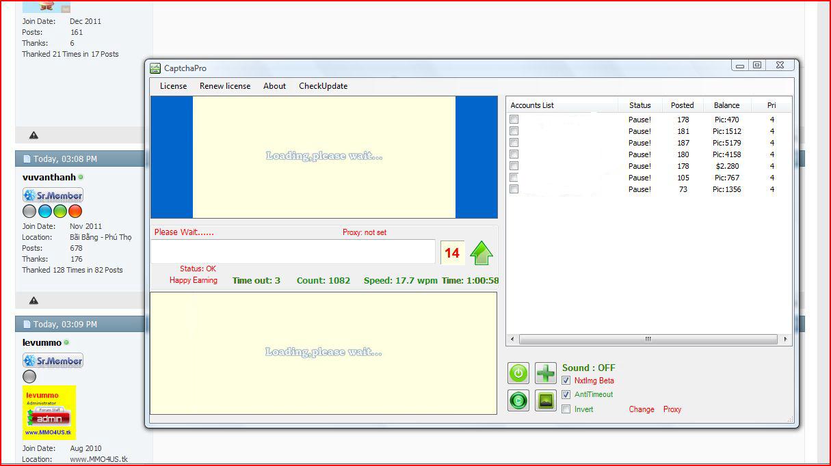The height and width of the screenshot is (466, 831).
Task: Click the captcha answer text input field
Action: tap(293, 251)
